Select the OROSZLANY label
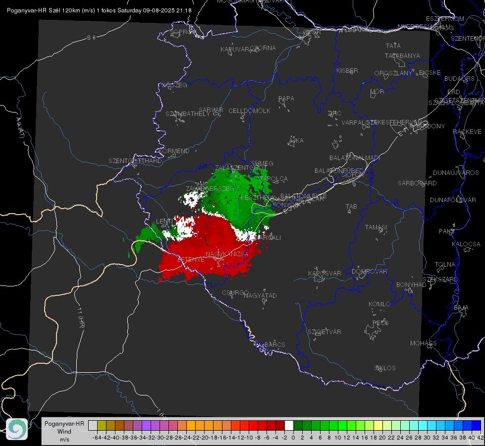Image resolution: width=485 pixels, height=446 pixels. tap(393, 73)
